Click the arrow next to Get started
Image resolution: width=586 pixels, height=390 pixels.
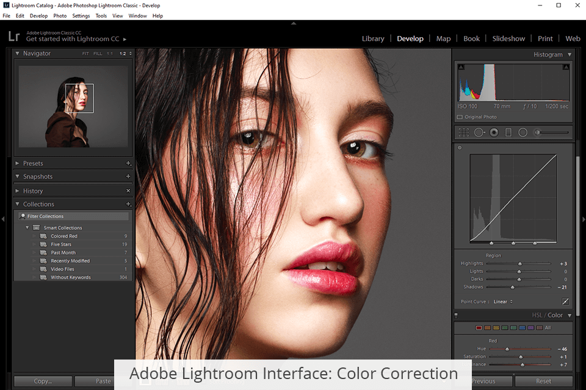pyautogui.click(x=125, y=39)
